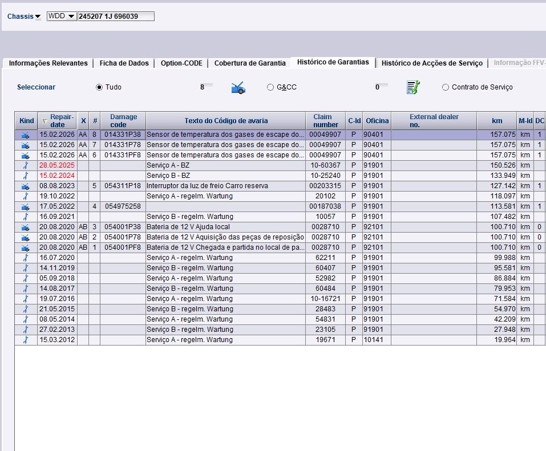Viewport: 546px width, 451px height.
Task: Click the car icon in the 054001P78 row
Action: [26, 237]
